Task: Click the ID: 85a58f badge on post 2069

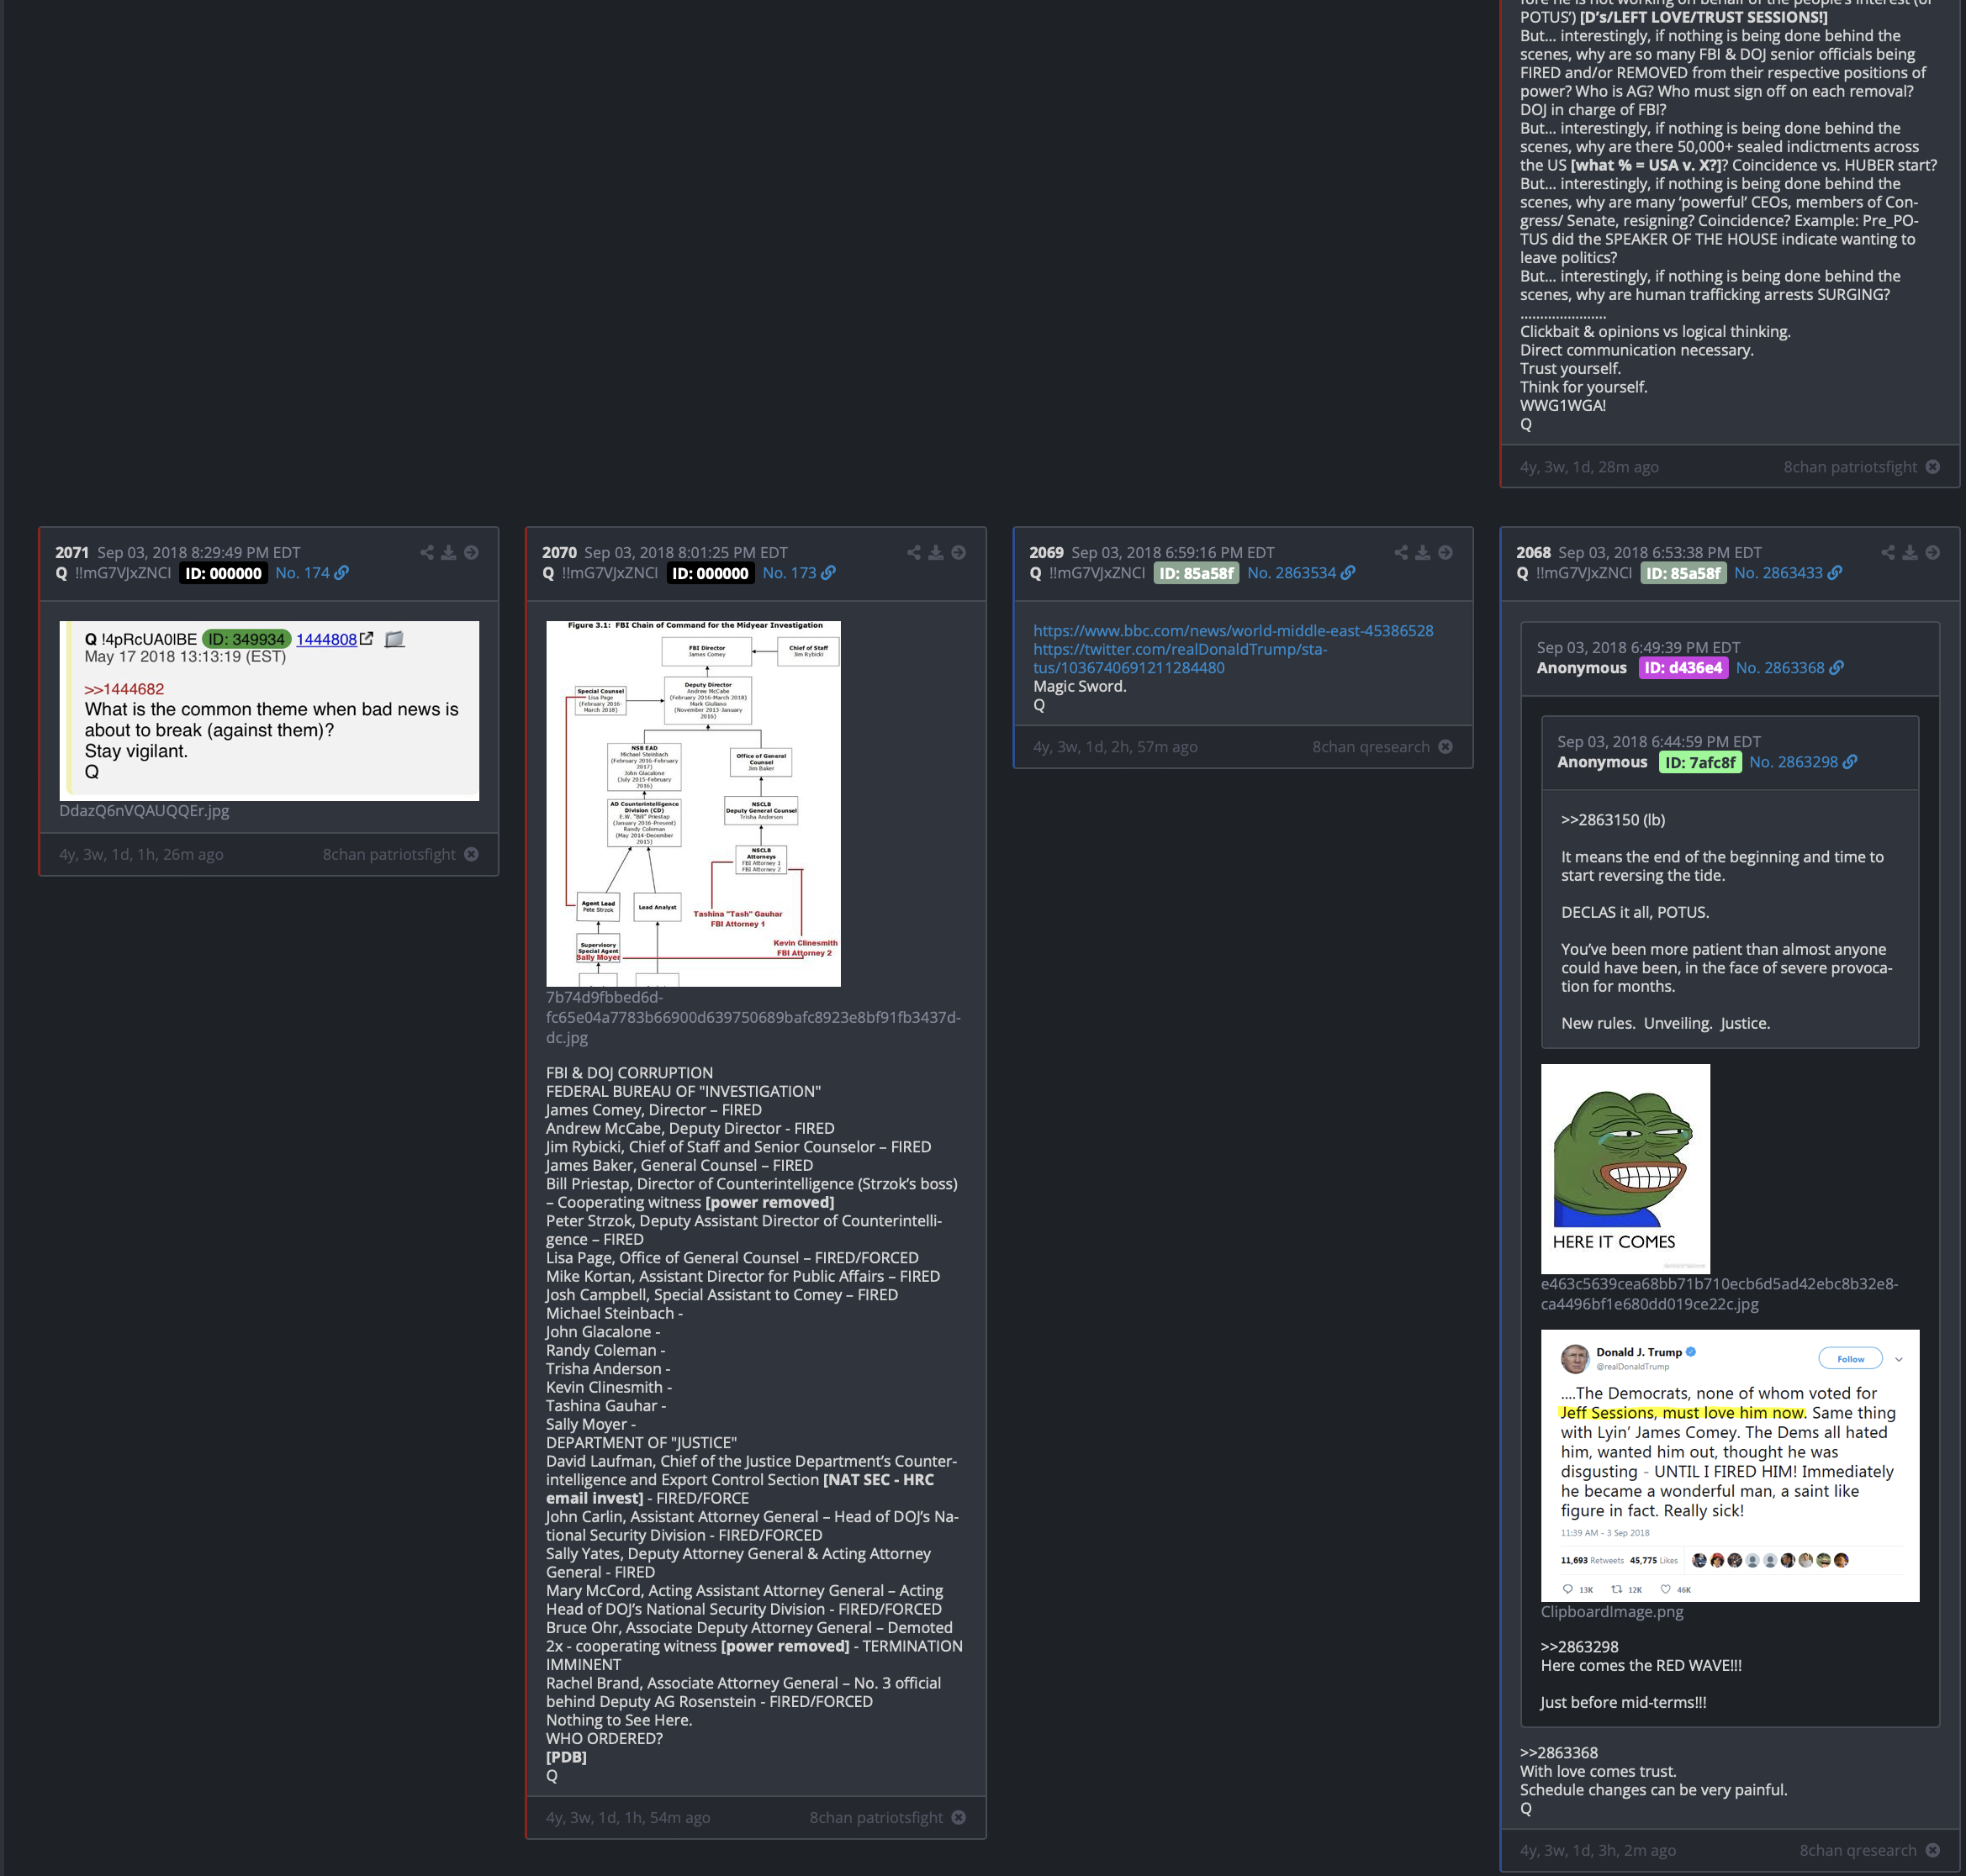Action: coord(1197,573)
